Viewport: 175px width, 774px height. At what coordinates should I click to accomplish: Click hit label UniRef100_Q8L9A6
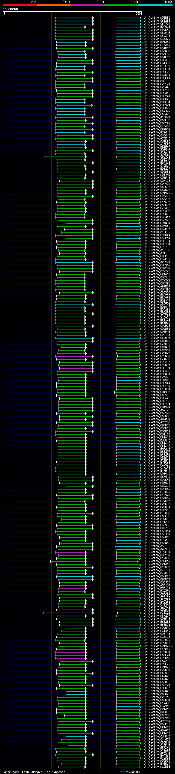tap(157, 33)
